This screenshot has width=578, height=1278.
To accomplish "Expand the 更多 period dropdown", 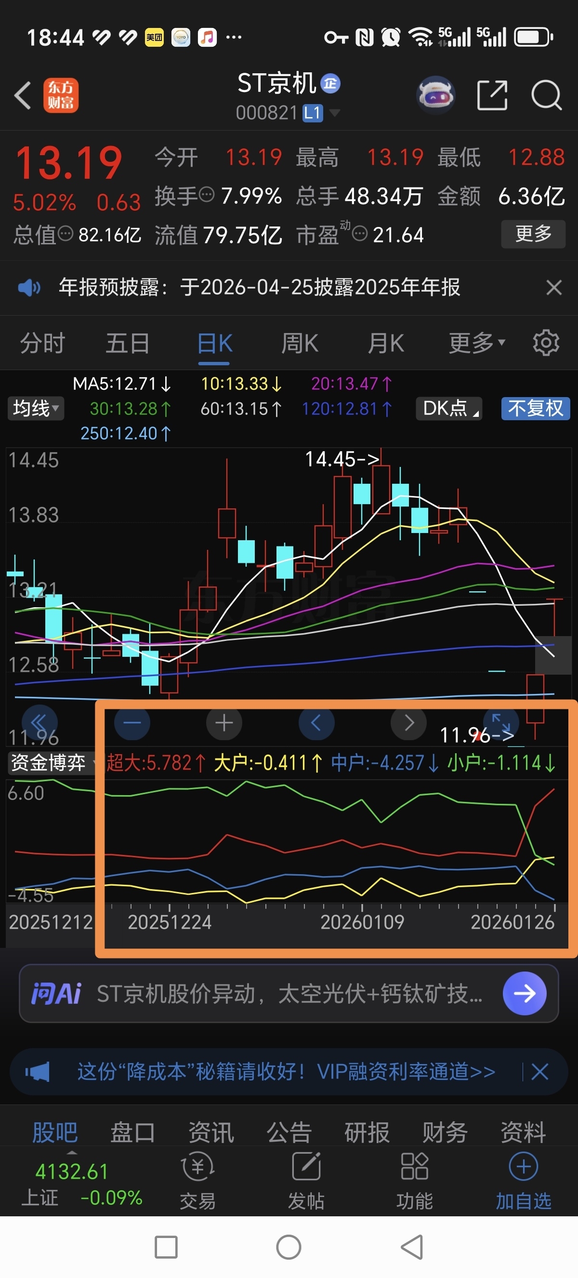I will 477,342.
